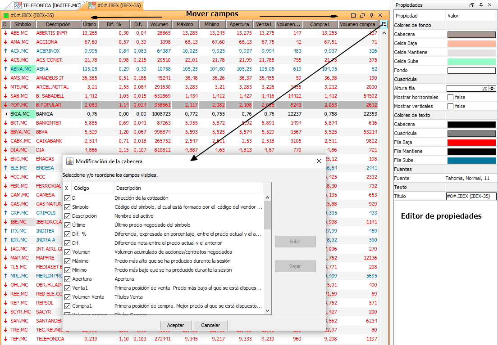The image size is (498, 345).
Task: Open the Celda Baja color swatch
Action: (471, 43)
